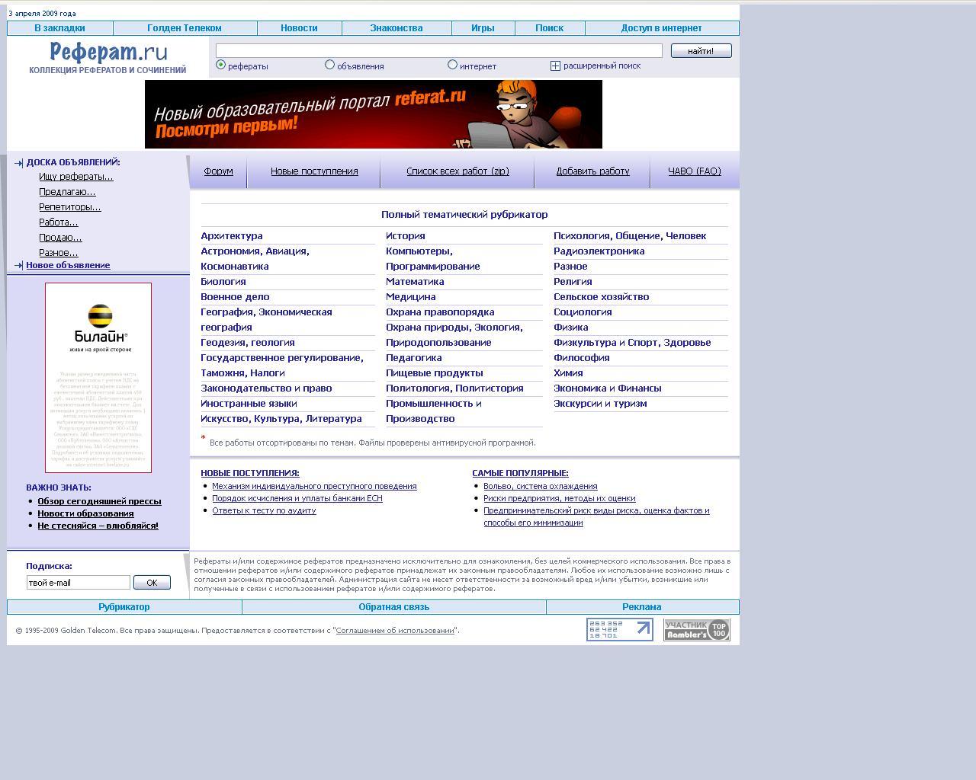Click the plus icon for расширенный поиск
This screenshot has height=780, width=976.
coord(555,66)
